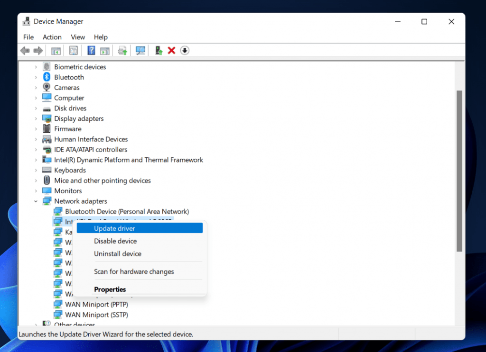The height and width of the screenshot is (352, 486).
Task: Click Scan for hardware changes menu entry
Action: pyautogui.click(x=133, y=271)
